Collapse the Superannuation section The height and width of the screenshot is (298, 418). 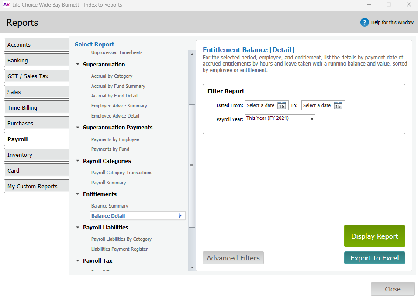coord(77,65)
